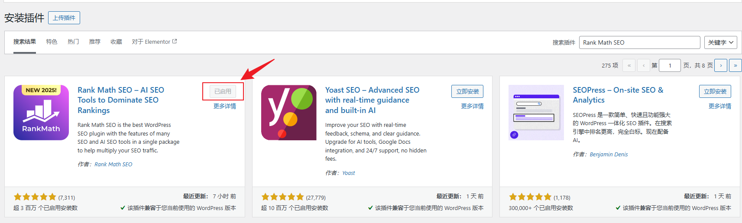
Task: Open the 对于 Elementor external link tab
Action: (154, 42)
